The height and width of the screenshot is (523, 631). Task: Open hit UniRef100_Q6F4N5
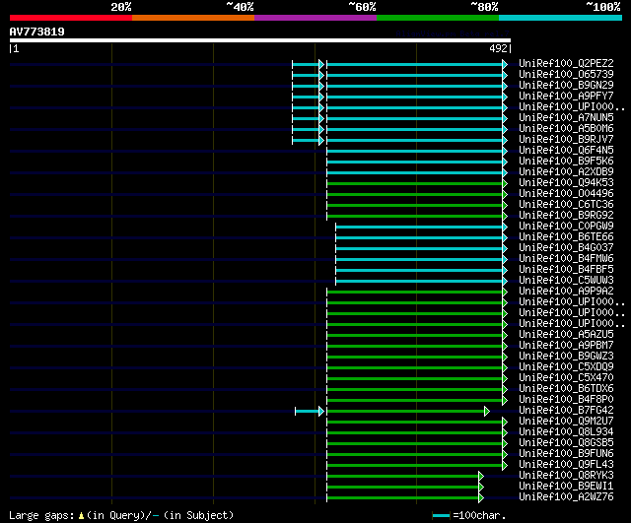[x=566, y=151]
